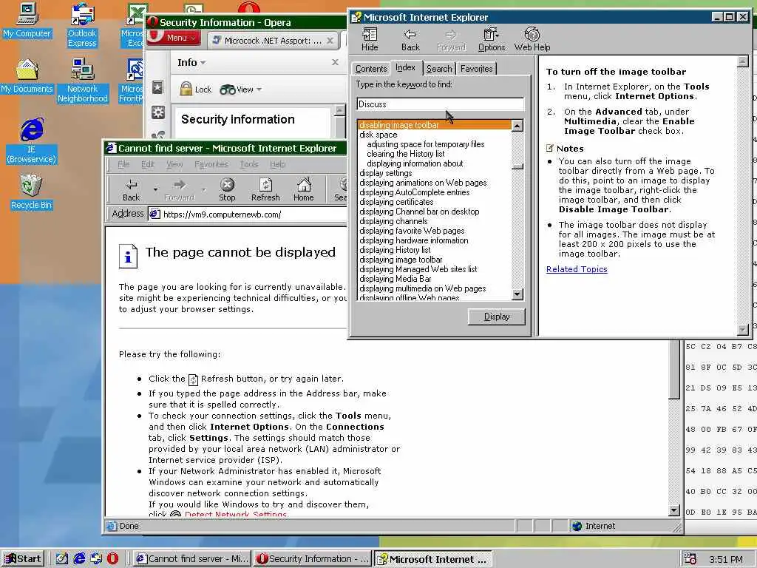Click system tray scheduler icon
The width and height of the screenshot is (757, 568).
tap(690, 559)
